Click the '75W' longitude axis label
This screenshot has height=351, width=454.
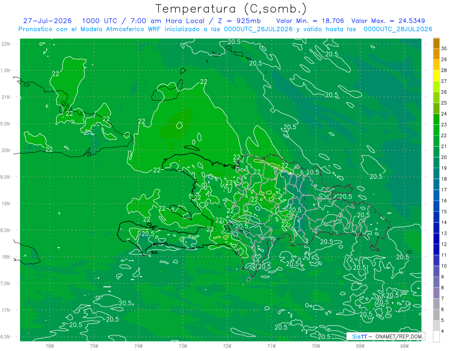tap(94, 346)
